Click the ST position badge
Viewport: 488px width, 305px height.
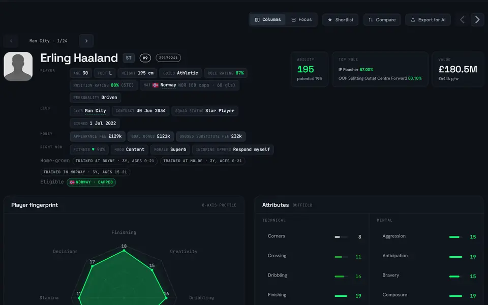[129, 58]
